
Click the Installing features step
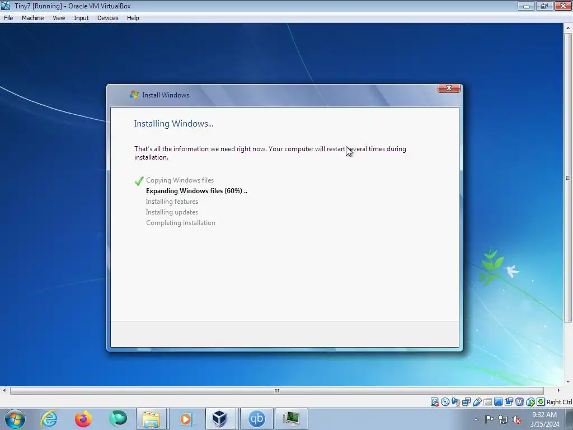tap(172, 202)
